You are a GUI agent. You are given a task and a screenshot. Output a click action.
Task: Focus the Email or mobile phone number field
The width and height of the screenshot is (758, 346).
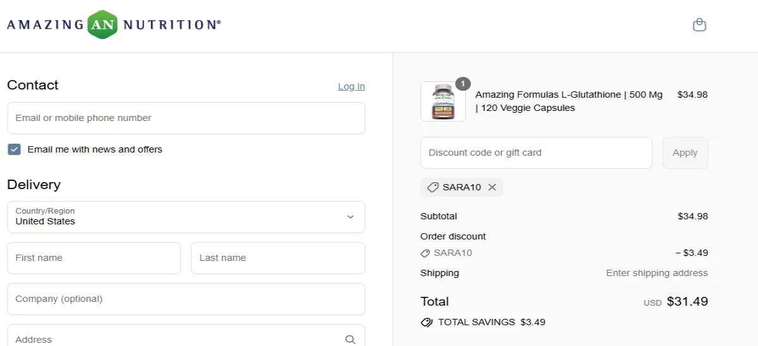[x=186, y=118]
